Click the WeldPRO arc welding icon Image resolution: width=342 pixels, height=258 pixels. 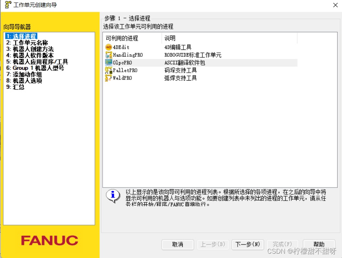pyautogui.click(x=109, y=78)
